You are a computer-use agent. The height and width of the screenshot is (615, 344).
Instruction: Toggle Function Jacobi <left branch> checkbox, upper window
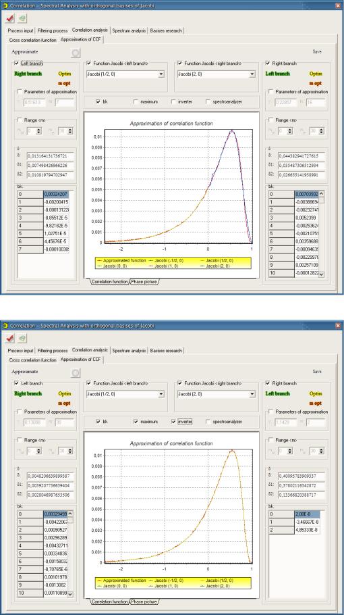(89, 63)
